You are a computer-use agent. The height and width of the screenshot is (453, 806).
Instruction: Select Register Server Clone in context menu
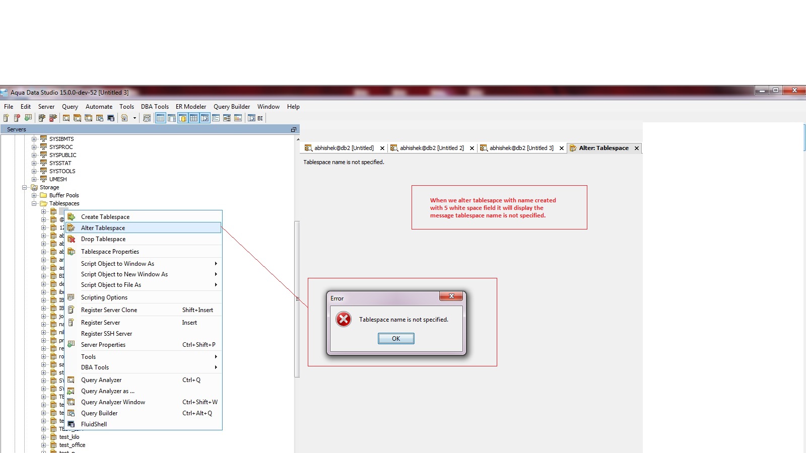[144, 310]
